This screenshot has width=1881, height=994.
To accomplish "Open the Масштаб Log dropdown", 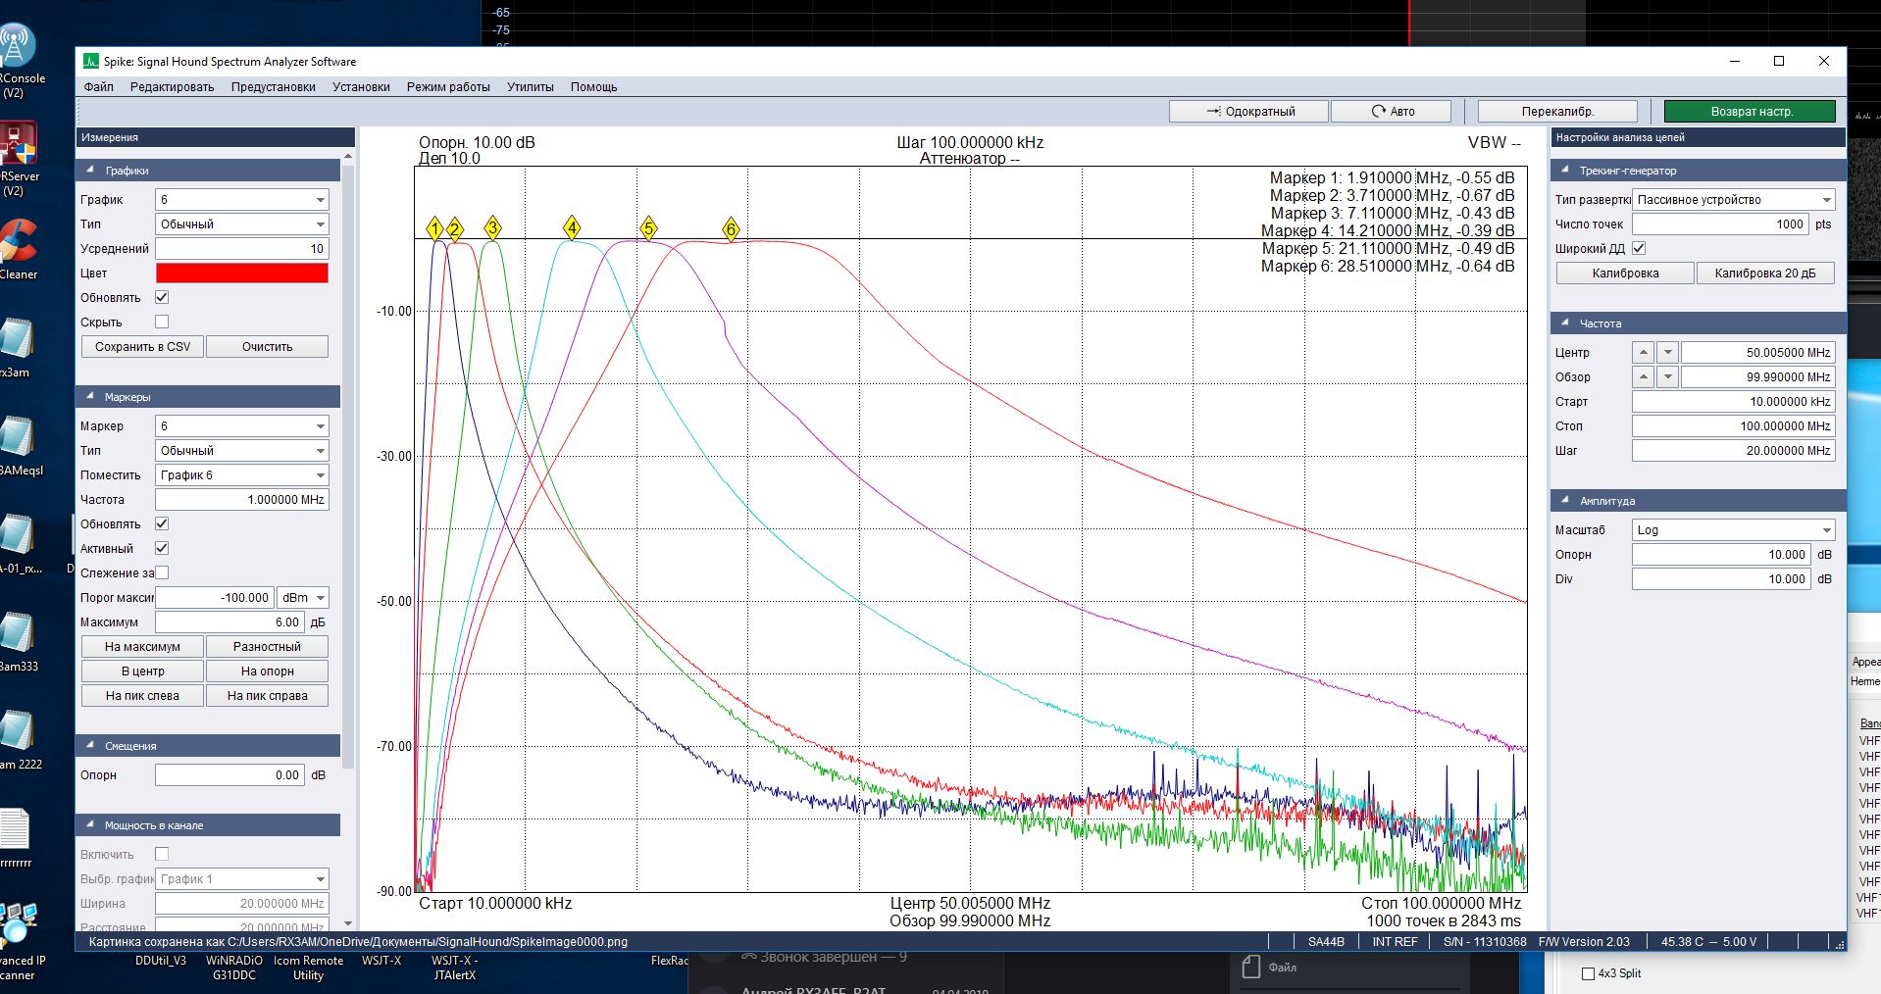I will pyautogui.click(x=1733, y=530).
